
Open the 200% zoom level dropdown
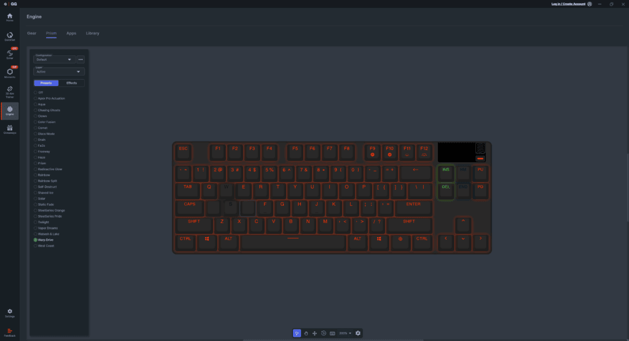tap(345, 334)
